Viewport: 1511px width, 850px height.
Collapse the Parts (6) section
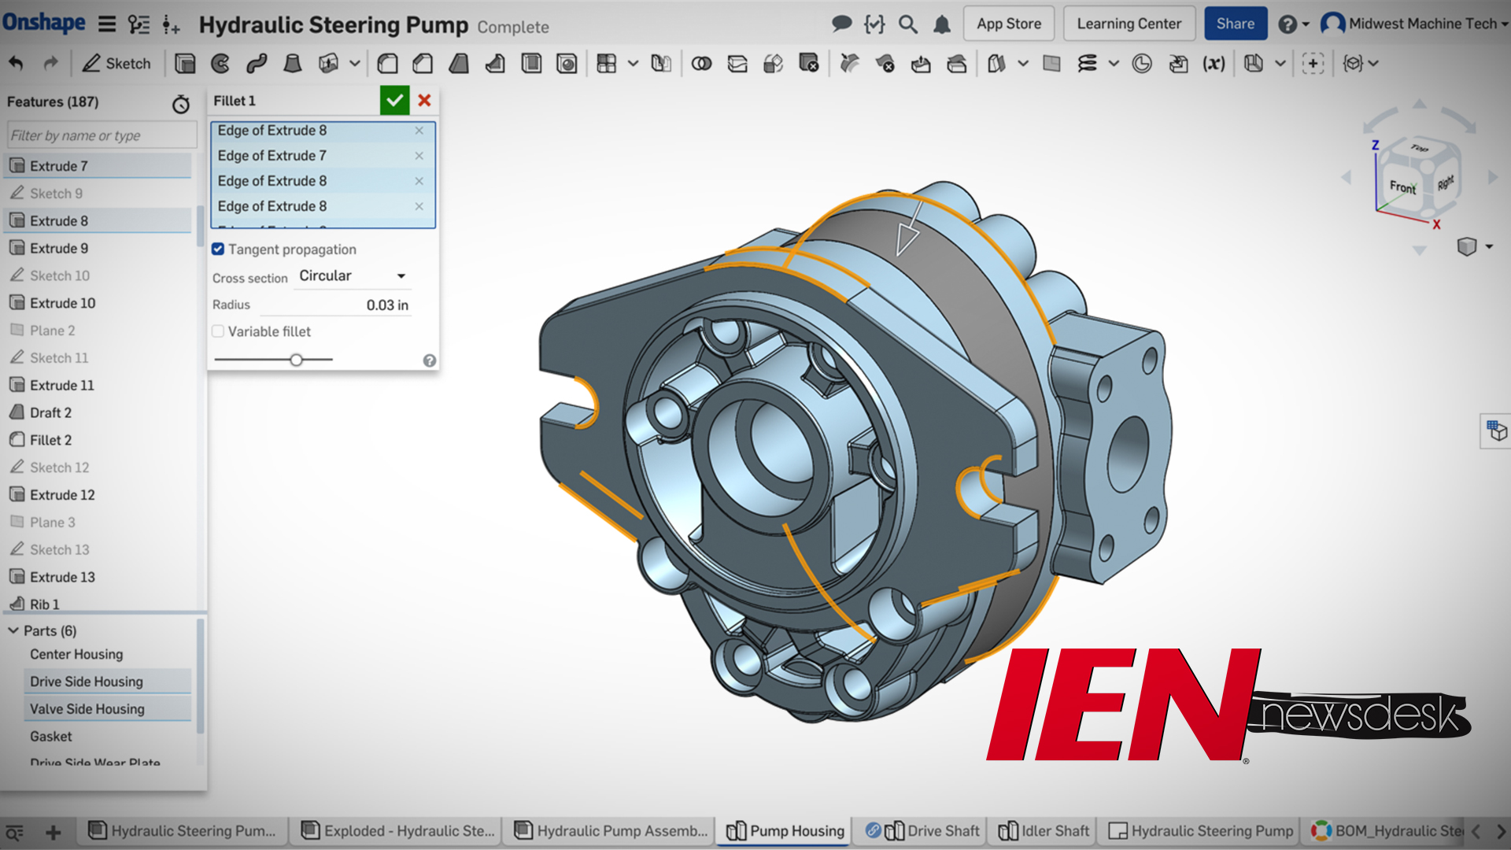click(x=13, y=630)
